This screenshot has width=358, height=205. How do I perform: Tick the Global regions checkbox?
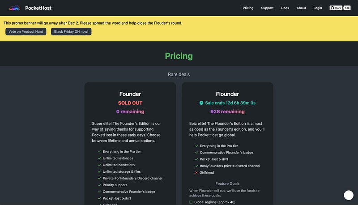point(191,202)
